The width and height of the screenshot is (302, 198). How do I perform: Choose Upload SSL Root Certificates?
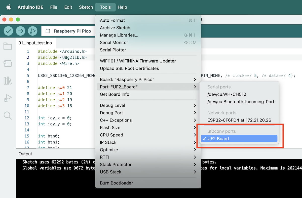[x=148, y=68]
